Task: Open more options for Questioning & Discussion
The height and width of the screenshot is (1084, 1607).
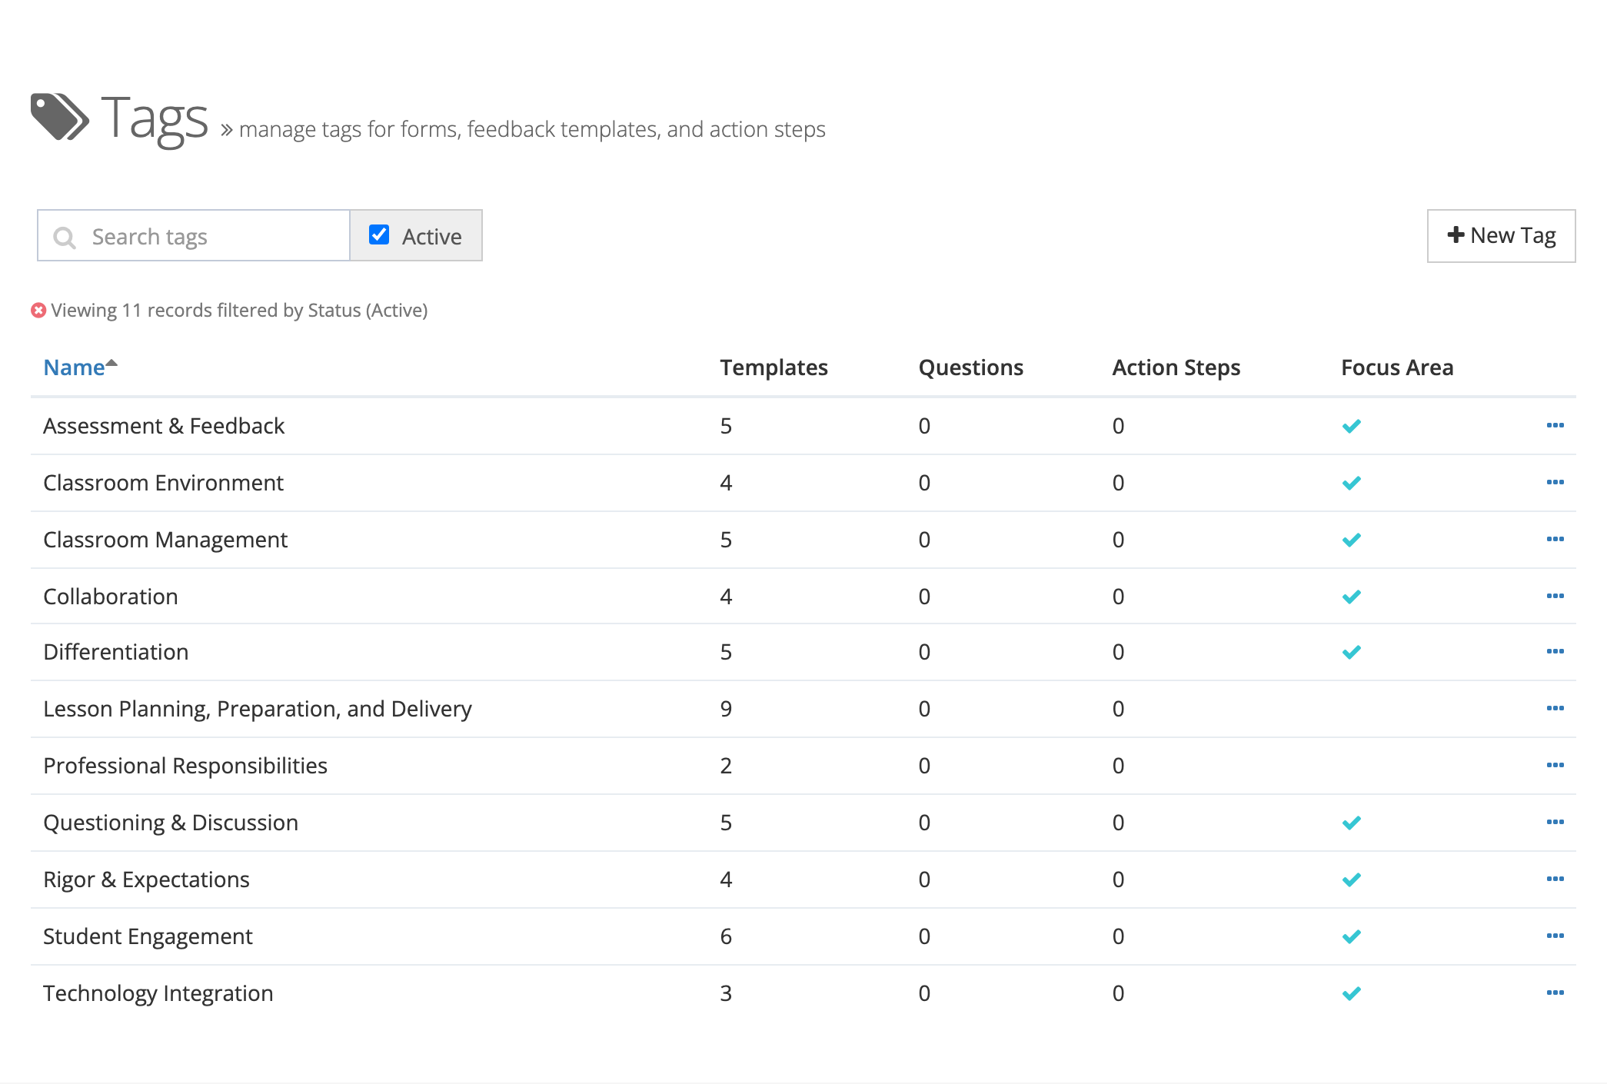Action: pyautogui.click(x=1555, y=822)
